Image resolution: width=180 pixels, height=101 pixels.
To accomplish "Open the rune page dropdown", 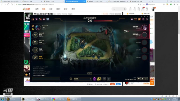I will pyautogui.click(x=83, y=79).
